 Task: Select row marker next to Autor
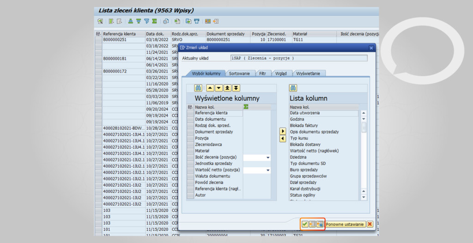(x=190, y=195)
